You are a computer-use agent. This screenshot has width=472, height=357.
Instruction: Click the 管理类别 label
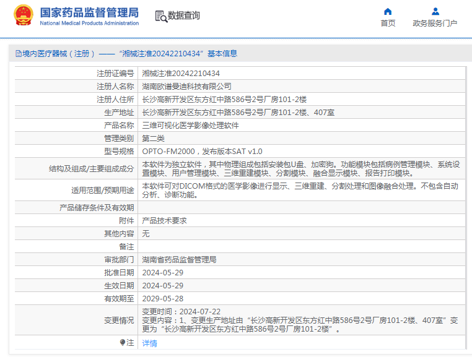119,139
